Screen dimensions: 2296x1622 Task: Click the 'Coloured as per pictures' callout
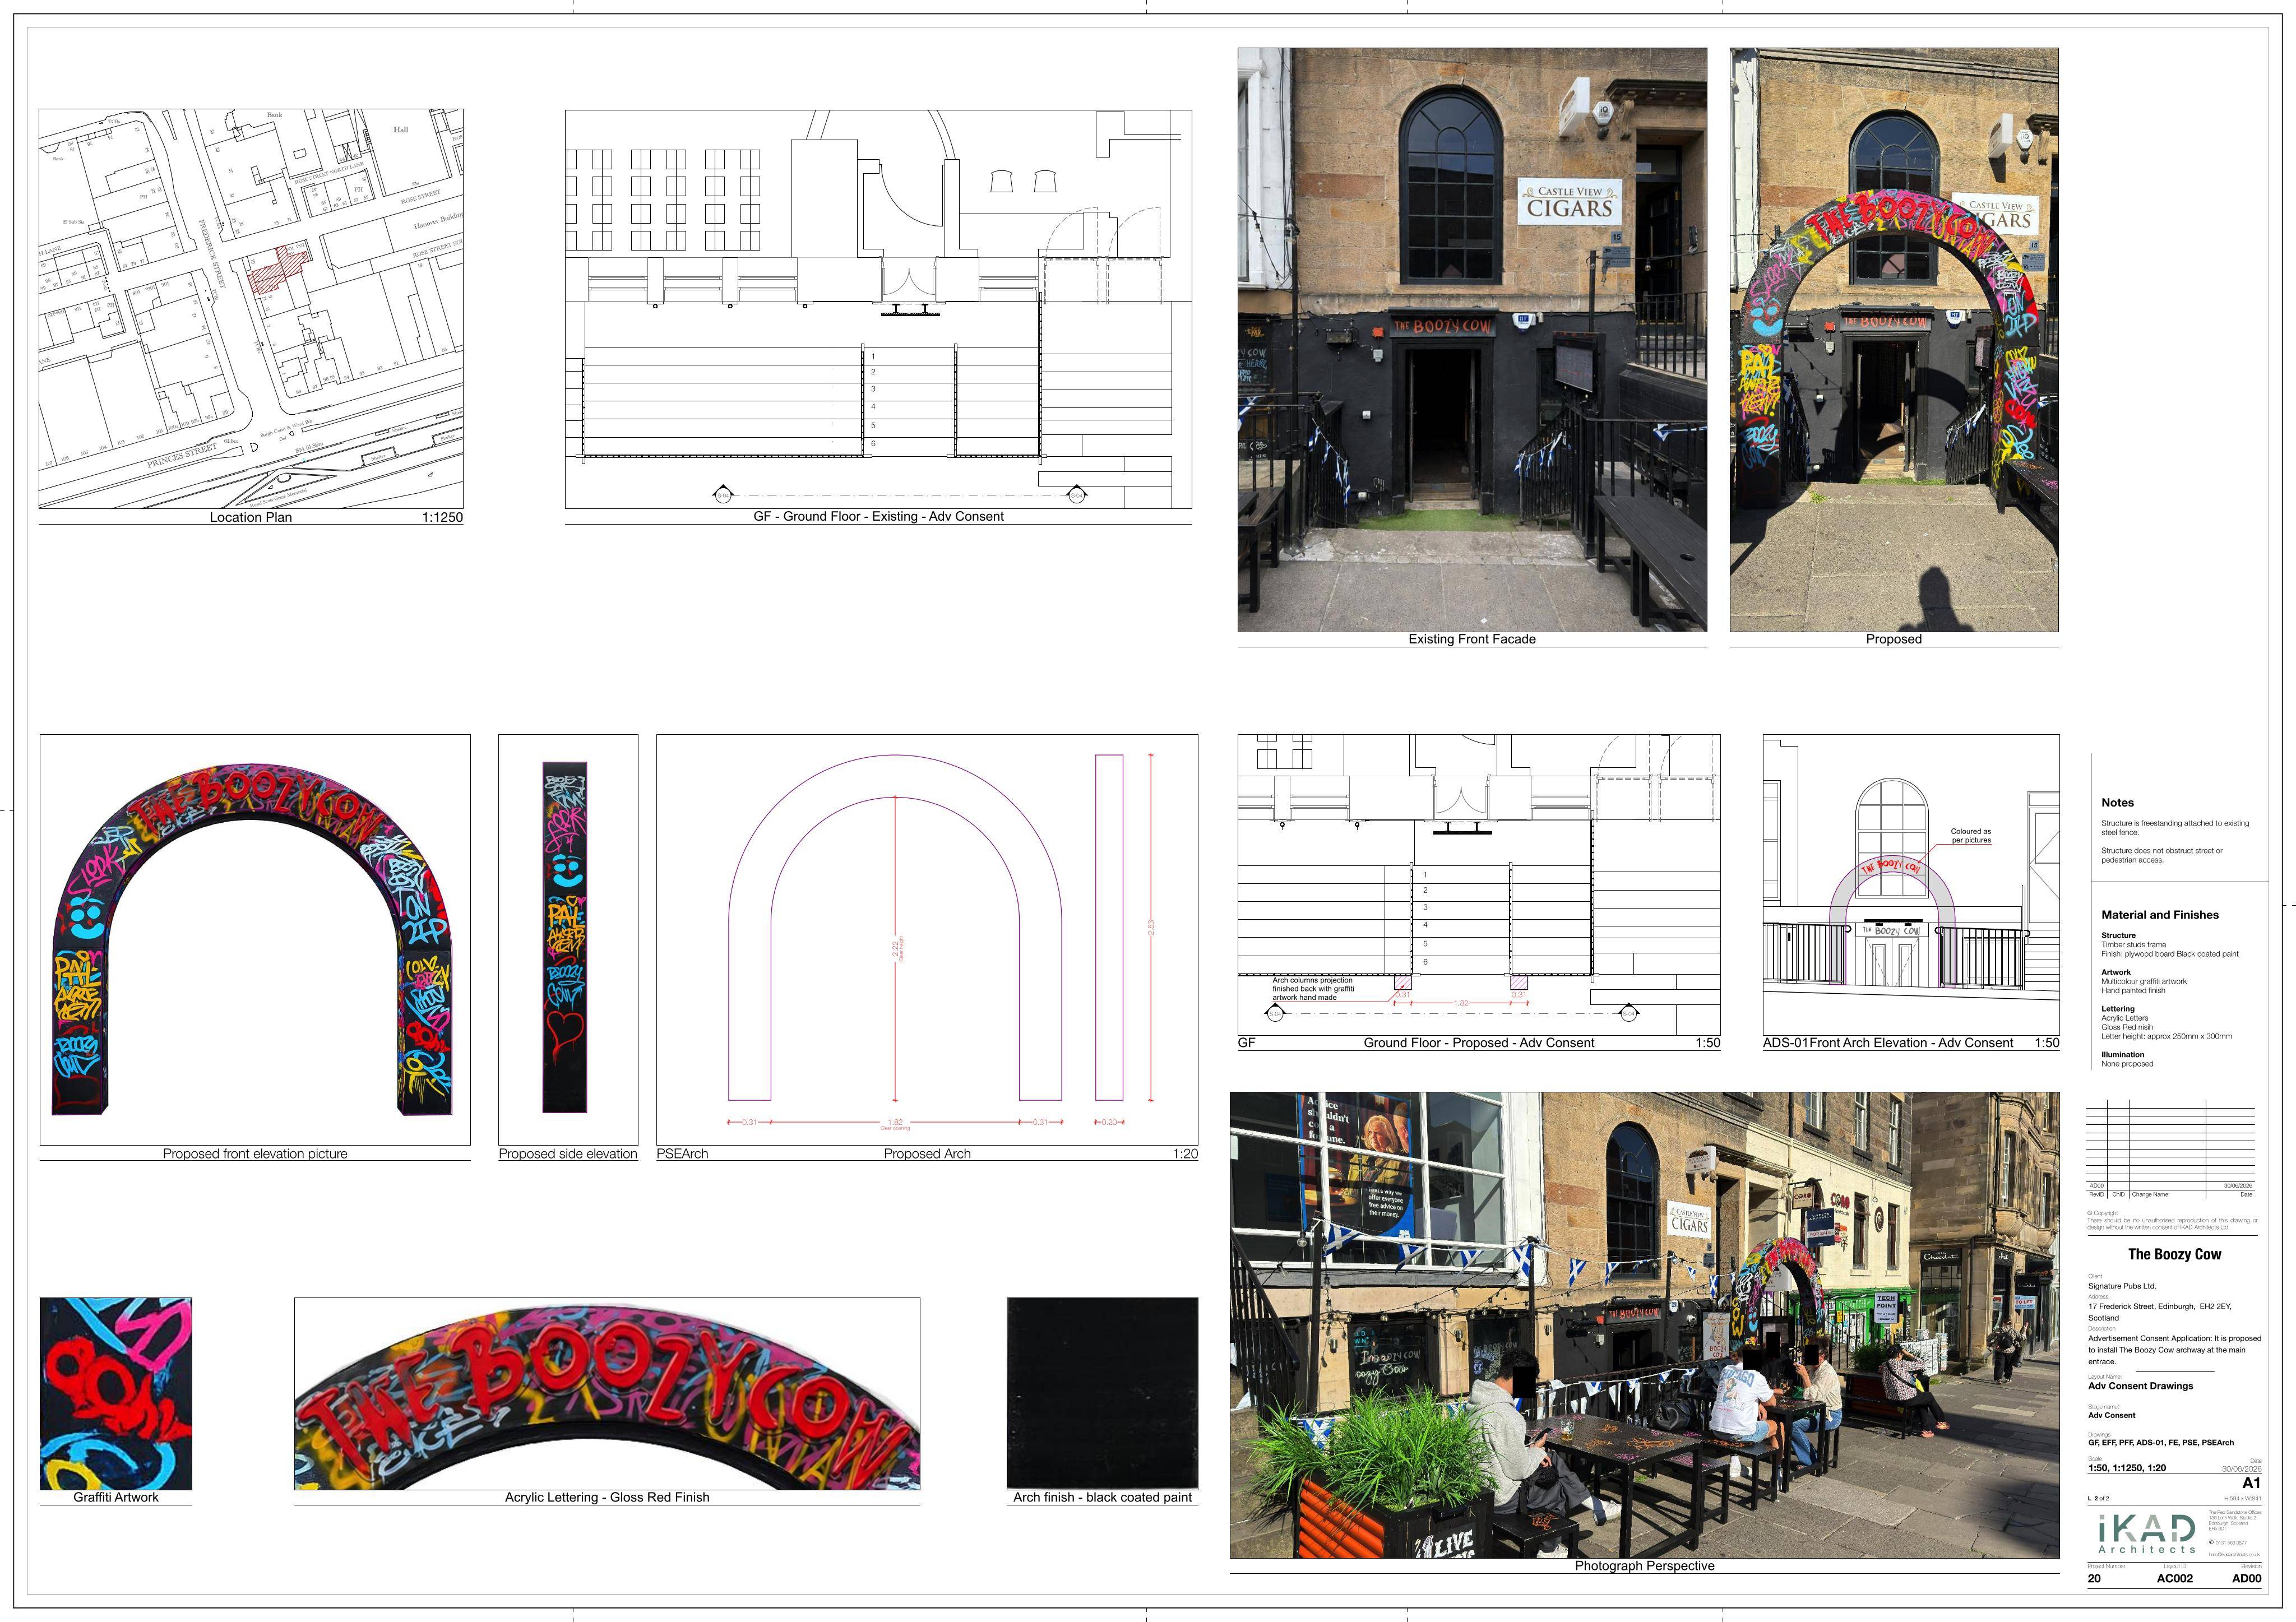tap(1970, 835)
